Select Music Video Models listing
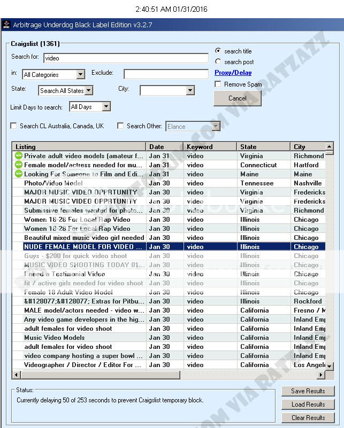 pos(169,338)
